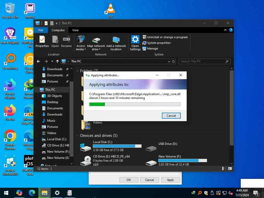This screenshot has width=264, height=198.
Task: Click the refresh button by address bar
Action: click(174, 62)
